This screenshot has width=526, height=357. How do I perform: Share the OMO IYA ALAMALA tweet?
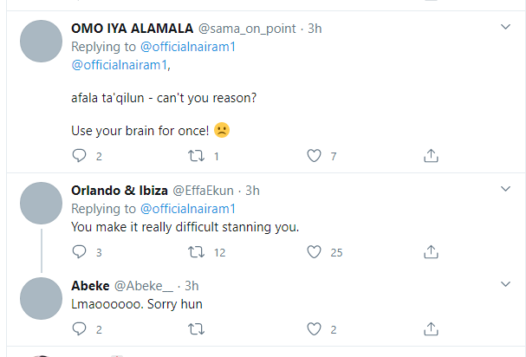click(431, 156)
